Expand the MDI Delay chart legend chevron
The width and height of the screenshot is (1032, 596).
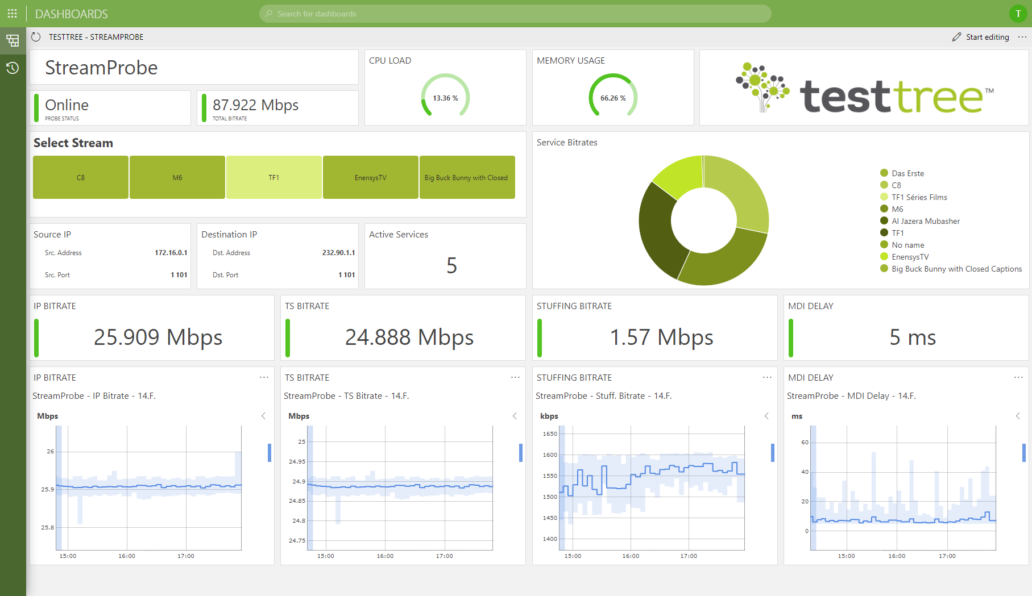click(x=1018, y=416)
